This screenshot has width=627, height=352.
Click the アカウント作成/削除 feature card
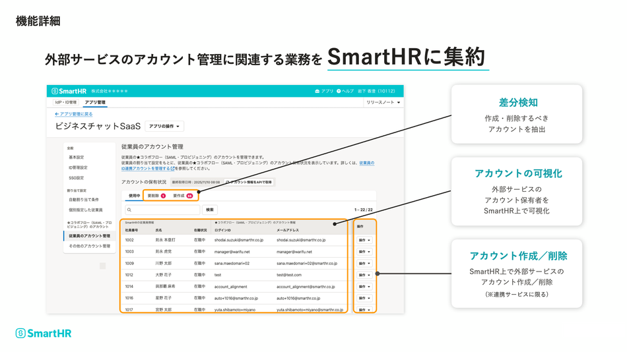pos(517,274)
